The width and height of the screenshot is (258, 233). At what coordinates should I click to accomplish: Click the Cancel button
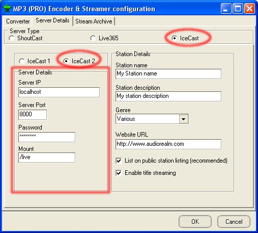[x=234, y=222]
